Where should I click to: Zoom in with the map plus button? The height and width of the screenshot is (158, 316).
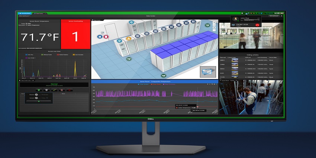click(214, 23)
